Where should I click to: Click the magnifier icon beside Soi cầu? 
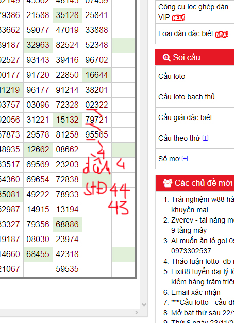[166, 58]
